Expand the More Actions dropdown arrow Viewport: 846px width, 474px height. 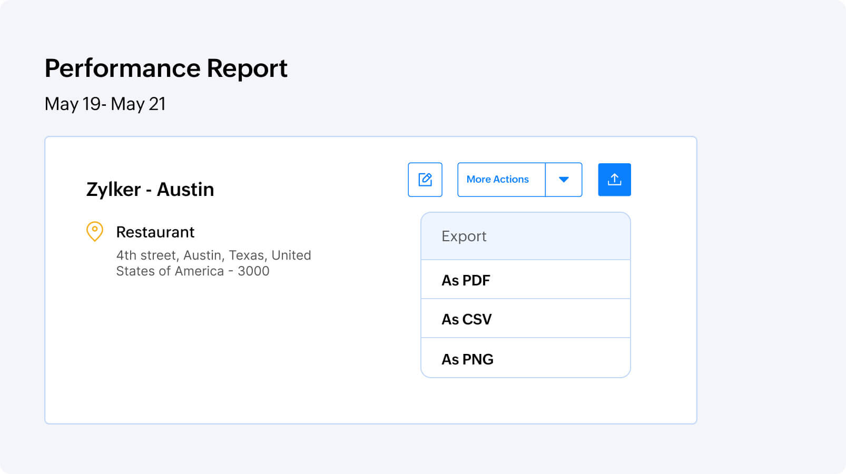click(564, 180)
